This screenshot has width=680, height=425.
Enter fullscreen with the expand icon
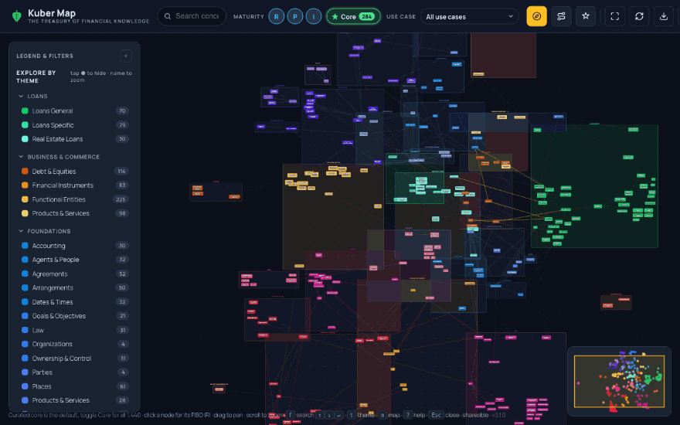click(614, 16)
